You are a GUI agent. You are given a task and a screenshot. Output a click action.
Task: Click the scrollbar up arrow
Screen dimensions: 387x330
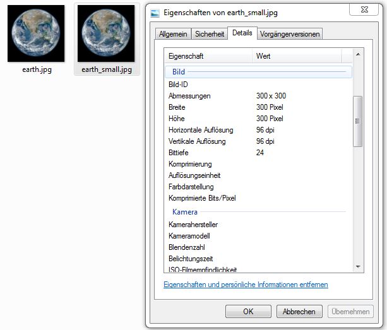(358, 54)
